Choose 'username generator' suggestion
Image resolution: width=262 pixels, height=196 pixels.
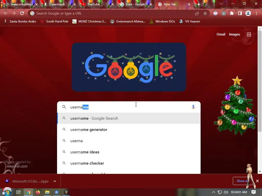(129, 129)
